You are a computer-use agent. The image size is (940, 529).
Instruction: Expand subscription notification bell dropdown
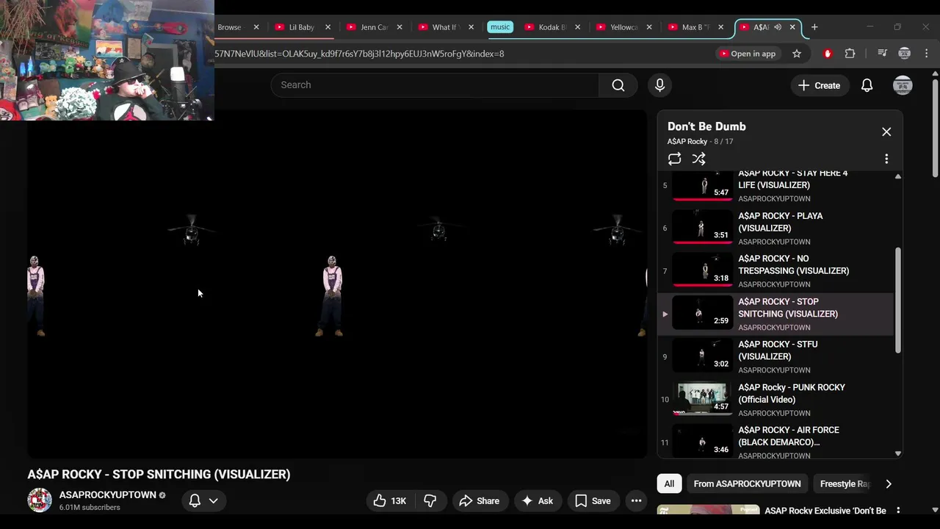pyautogui.click(x=203, y=501)
